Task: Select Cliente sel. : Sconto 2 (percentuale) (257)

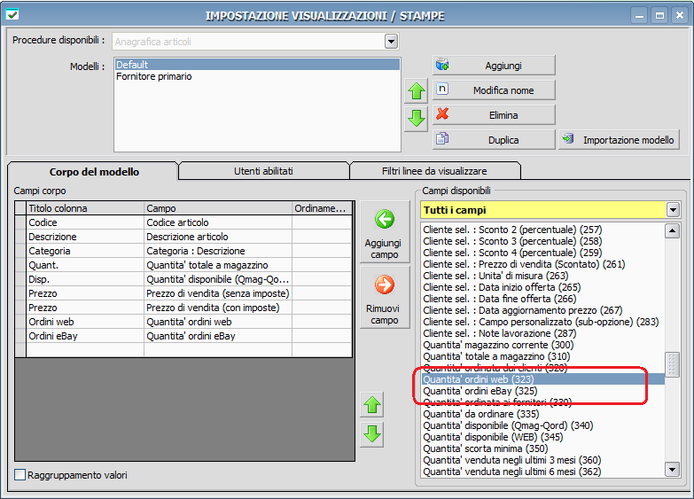Action: tap(543, 230)
